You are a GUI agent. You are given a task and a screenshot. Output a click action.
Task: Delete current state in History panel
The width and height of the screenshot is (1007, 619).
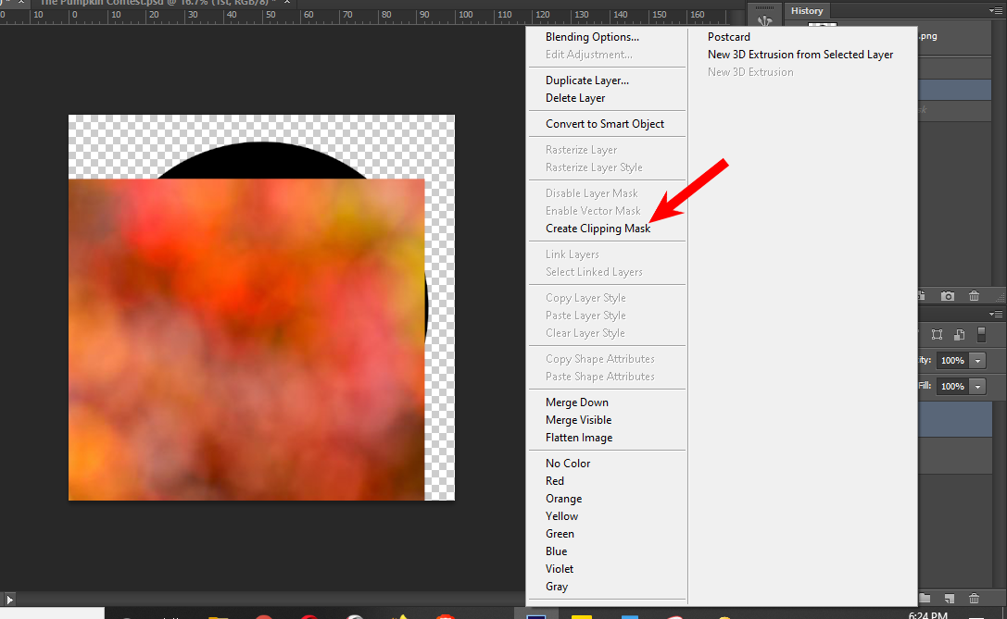click(975, 296)
